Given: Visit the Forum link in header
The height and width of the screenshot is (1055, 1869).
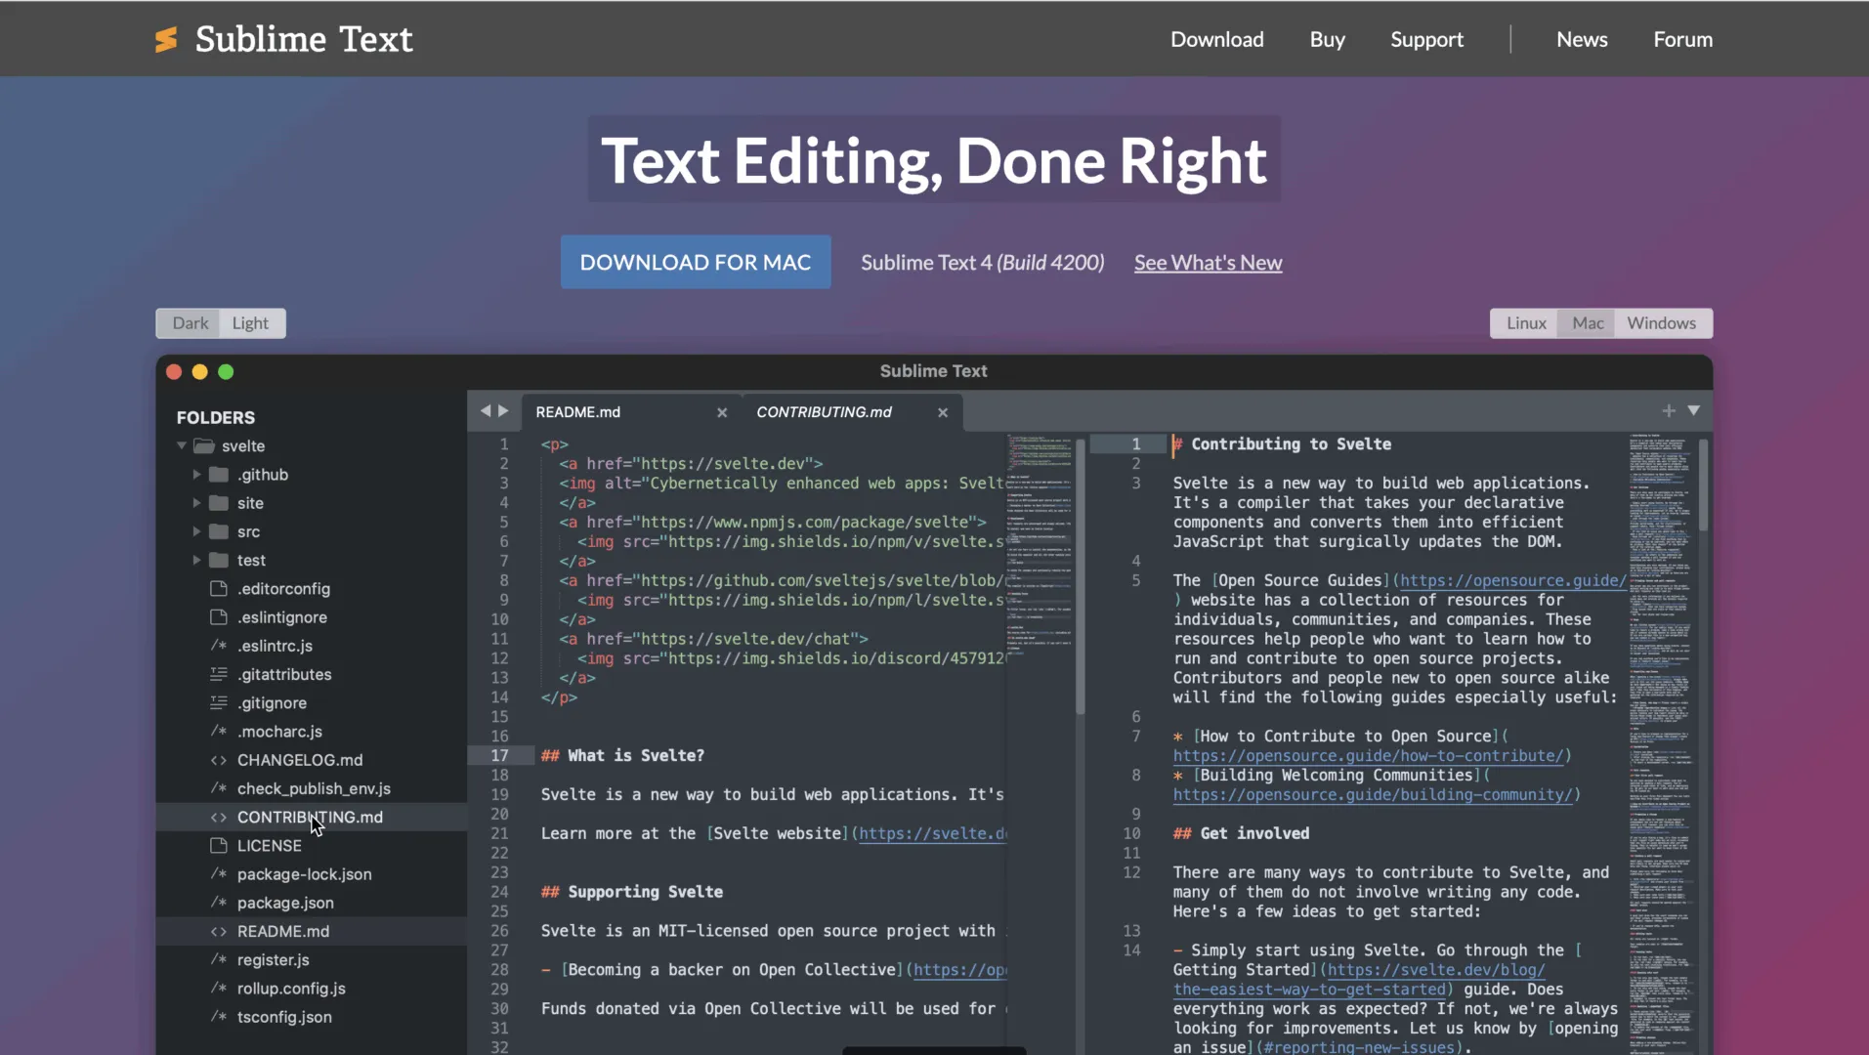Looking at the screenshot, I should [1682, 39].
